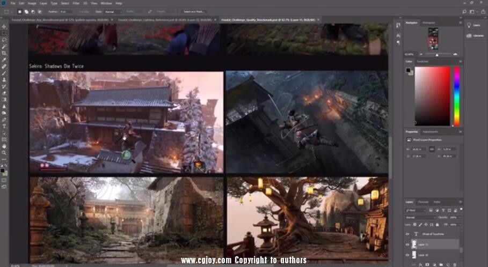Open the layer Opacity dropdown arrow
The height and width of the screenshot is (267, 488).
click(x=460, y=218)
